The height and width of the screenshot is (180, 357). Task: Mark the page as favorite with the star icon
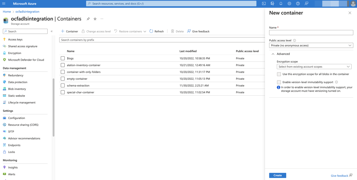point(95,19)
